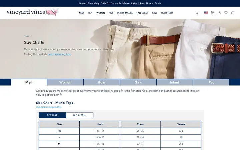Open the wishlist heart icon
This screenshot has width=240, height=150.
pyautogui.click(x=226, y=13)
